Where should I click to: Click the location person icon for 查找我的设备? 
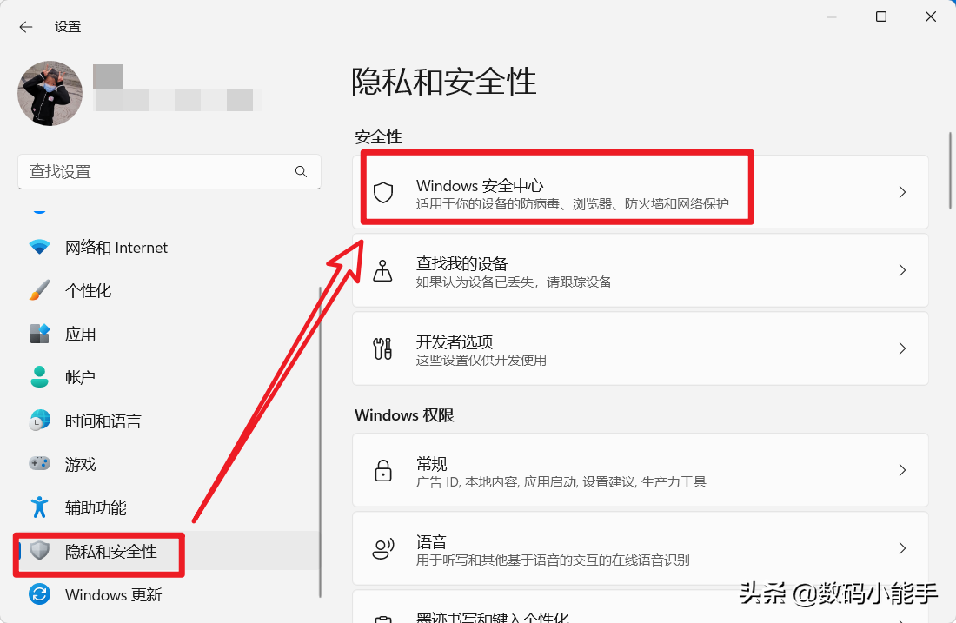tap(383, 270)
